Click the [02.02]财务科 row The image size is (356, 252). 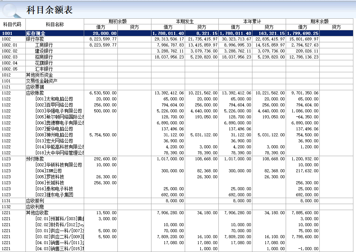pos(177,225)
